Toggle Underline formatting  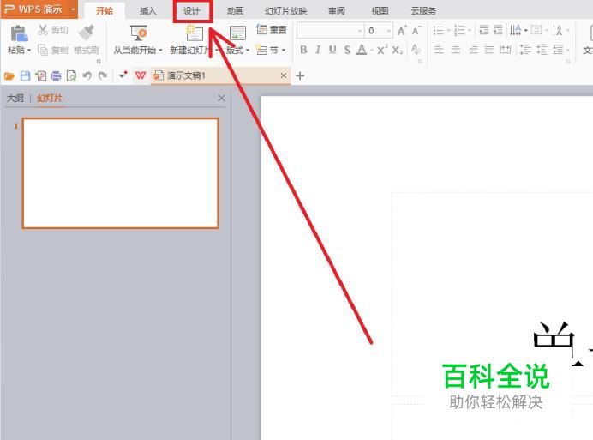(x=332, y=50)
